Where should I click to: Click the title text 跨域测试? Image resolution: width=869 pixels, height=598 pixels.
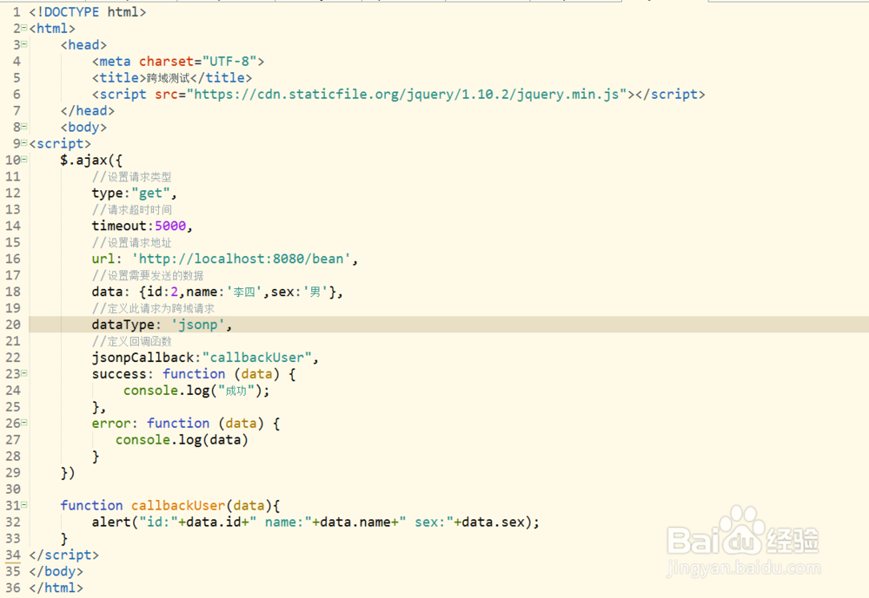coord(168,78)
